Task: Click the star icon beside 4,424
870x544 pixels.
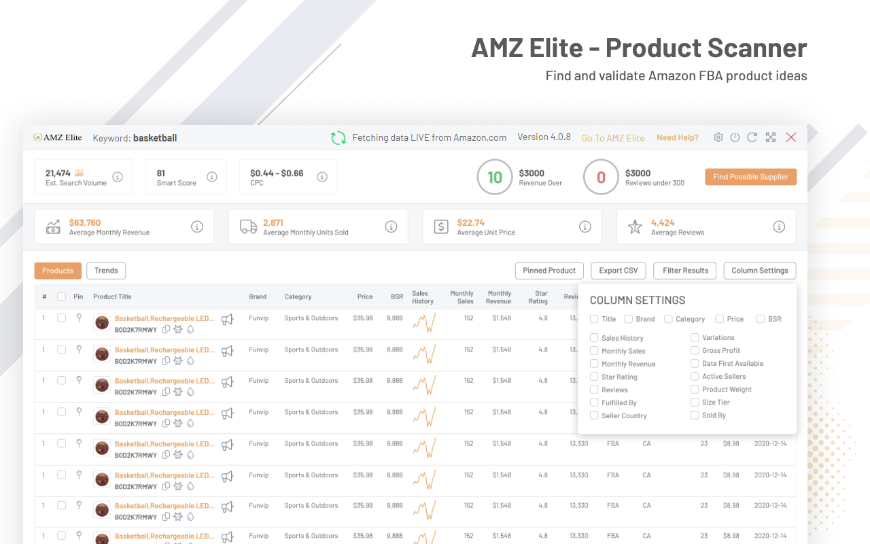Action: 635,227
